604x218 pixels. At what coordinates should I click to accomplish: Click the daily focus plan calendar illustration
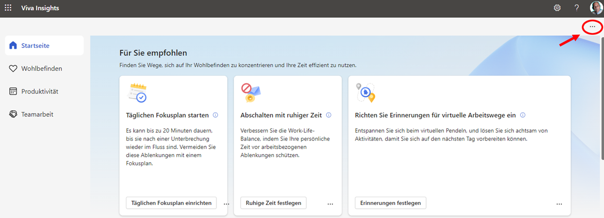pyautogui.click(x=137, y=93)
